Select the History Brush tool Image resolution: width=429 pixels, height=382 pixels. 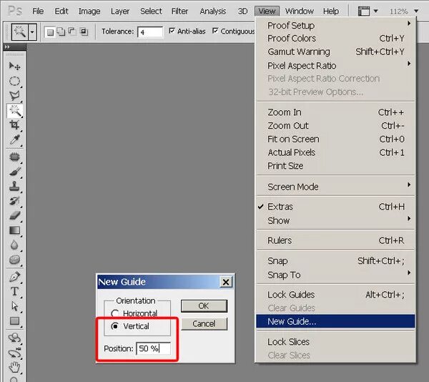pyautogui.click(x=14, y=201)
